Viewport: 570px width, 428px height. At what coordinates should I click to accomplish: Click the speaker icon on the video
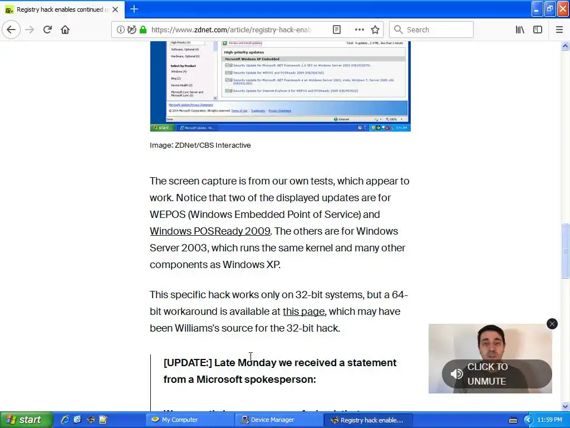click(x=456, y=374)
